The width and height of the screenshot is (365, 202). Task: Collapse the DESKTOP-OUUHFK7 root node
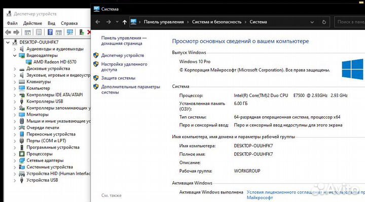8,43
